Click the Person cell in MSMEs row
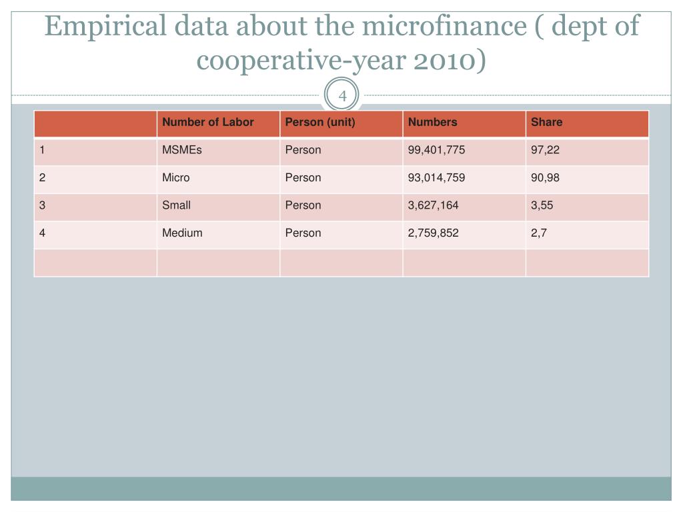This screenshot has height=512, width=683. [341, 151]
